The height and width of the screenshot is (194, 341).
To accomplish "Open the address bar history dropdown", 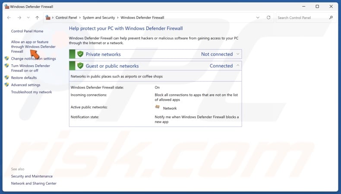I will coord(258,18).
